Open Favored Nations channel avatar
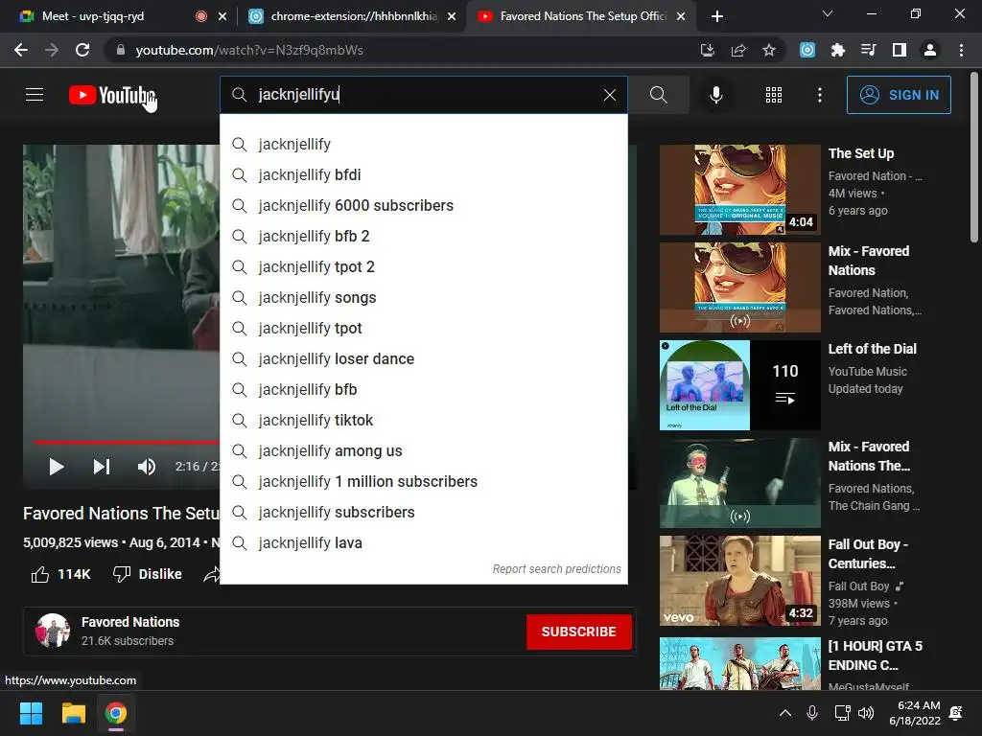Screen dimensions: 982x736 pyautogui.click(x=53, y=631)
